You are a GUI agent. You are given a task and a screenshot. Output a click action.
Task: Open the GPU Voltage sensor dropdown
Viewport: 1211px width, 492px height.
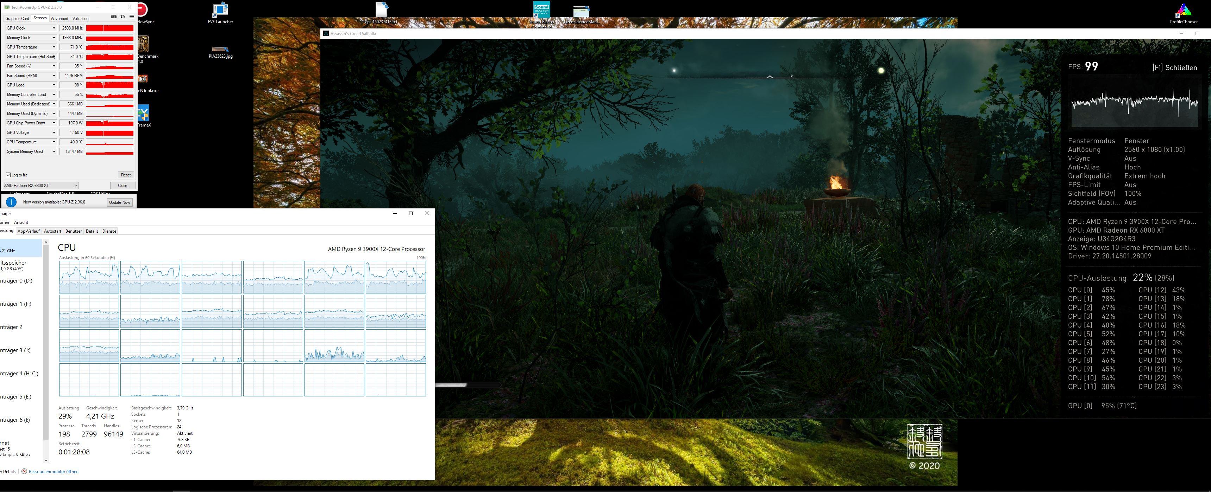(x=54, y=132)
